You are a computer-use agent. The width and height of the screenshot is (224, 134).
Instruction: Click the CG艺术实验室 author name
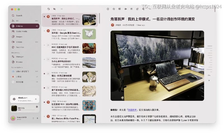point(129,25)
